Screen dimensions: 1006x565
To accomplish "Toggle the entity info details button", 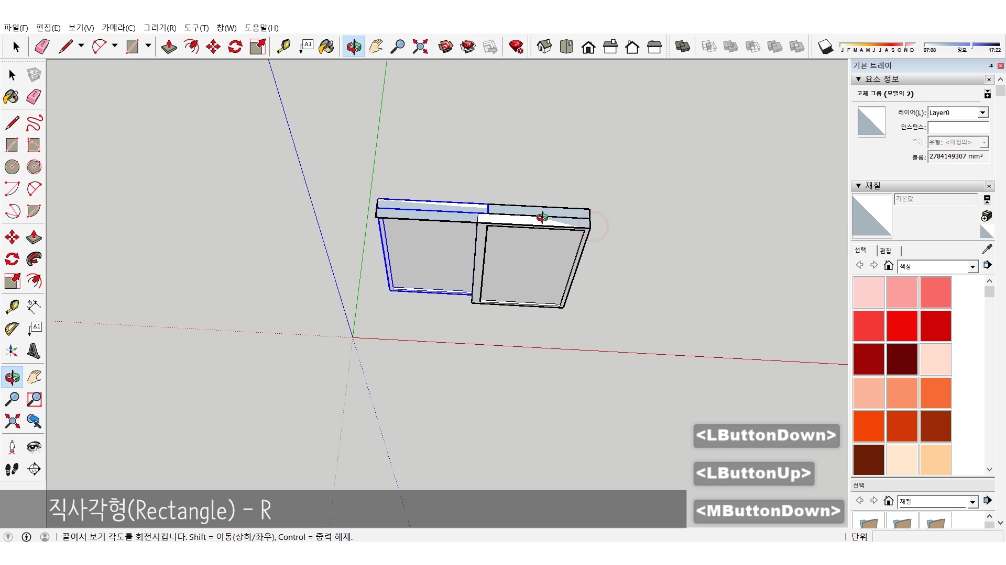I will coord(987,94).
